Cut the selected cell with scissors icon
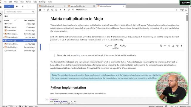191x107 pixels. [x=48, y=10]
